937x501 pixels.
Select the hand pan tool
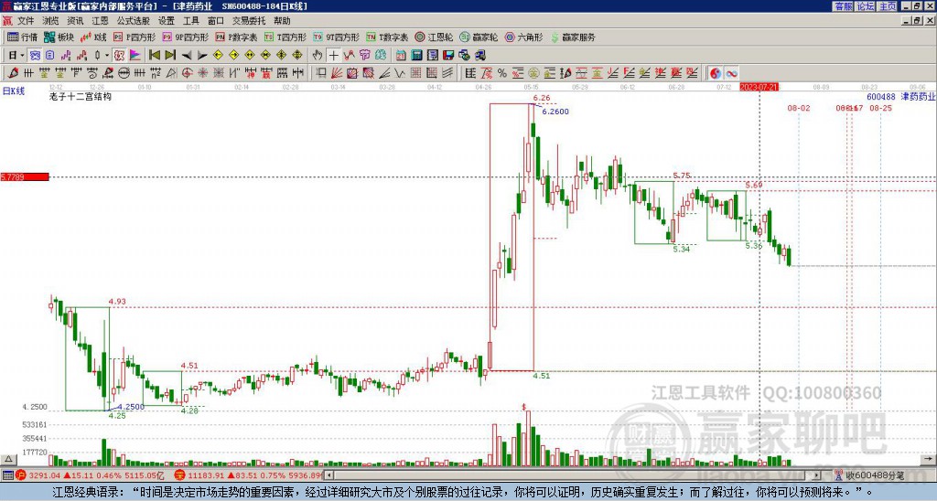coord(318,55)
